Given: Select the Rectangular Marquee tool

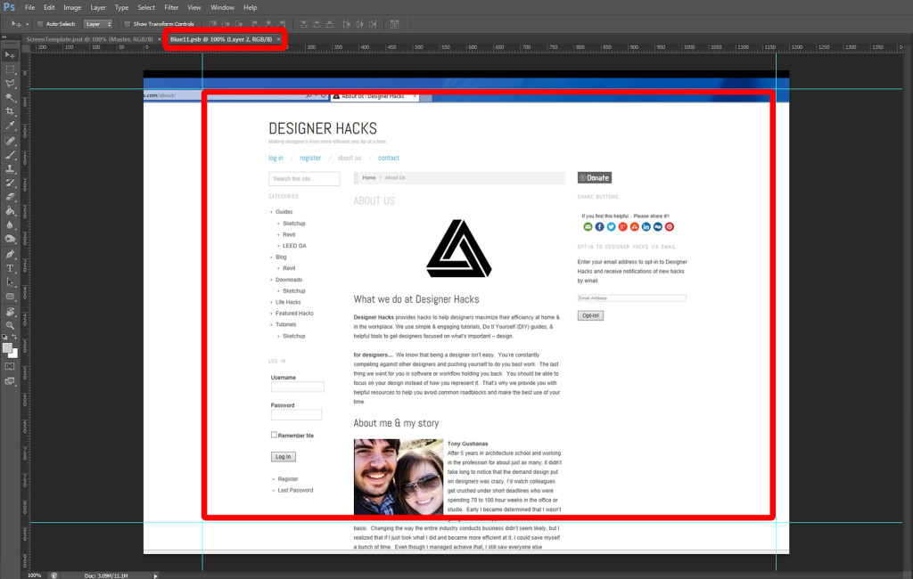Looking at the screenshot, I should (10, 69).
